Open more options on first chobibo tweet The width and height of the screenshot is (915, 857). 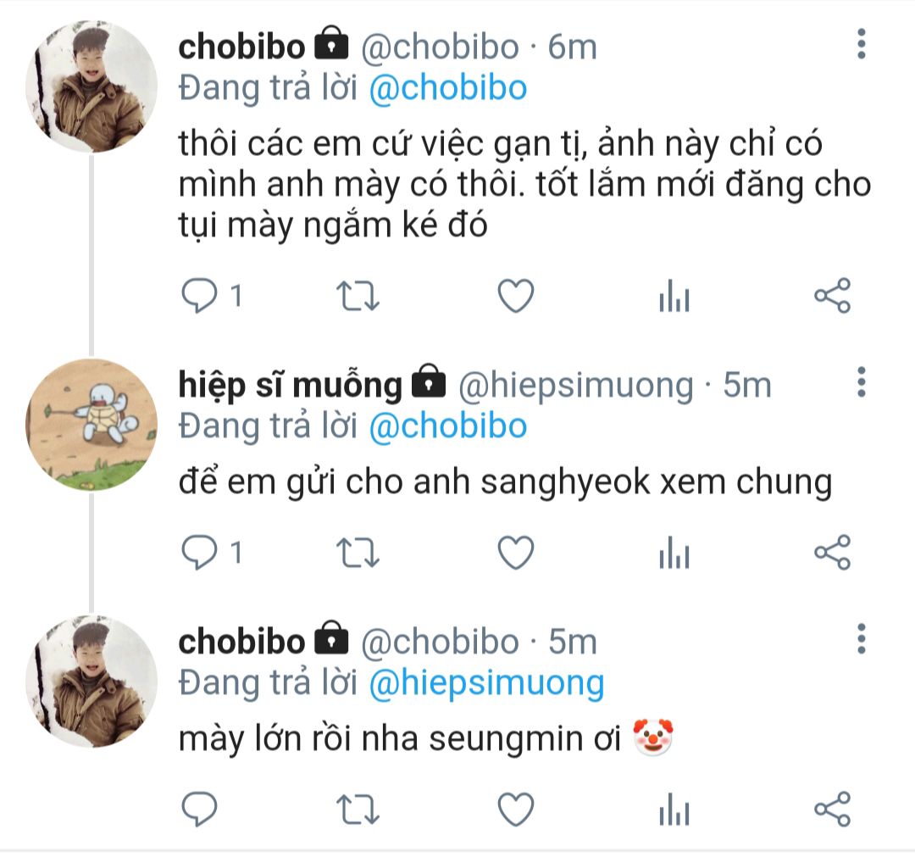(861, 44)
